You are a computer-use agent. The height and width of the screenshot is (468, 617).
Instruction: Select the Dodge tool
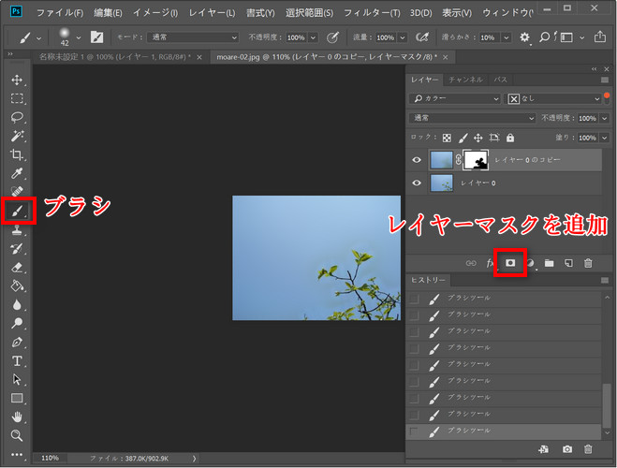click(17, 323)
